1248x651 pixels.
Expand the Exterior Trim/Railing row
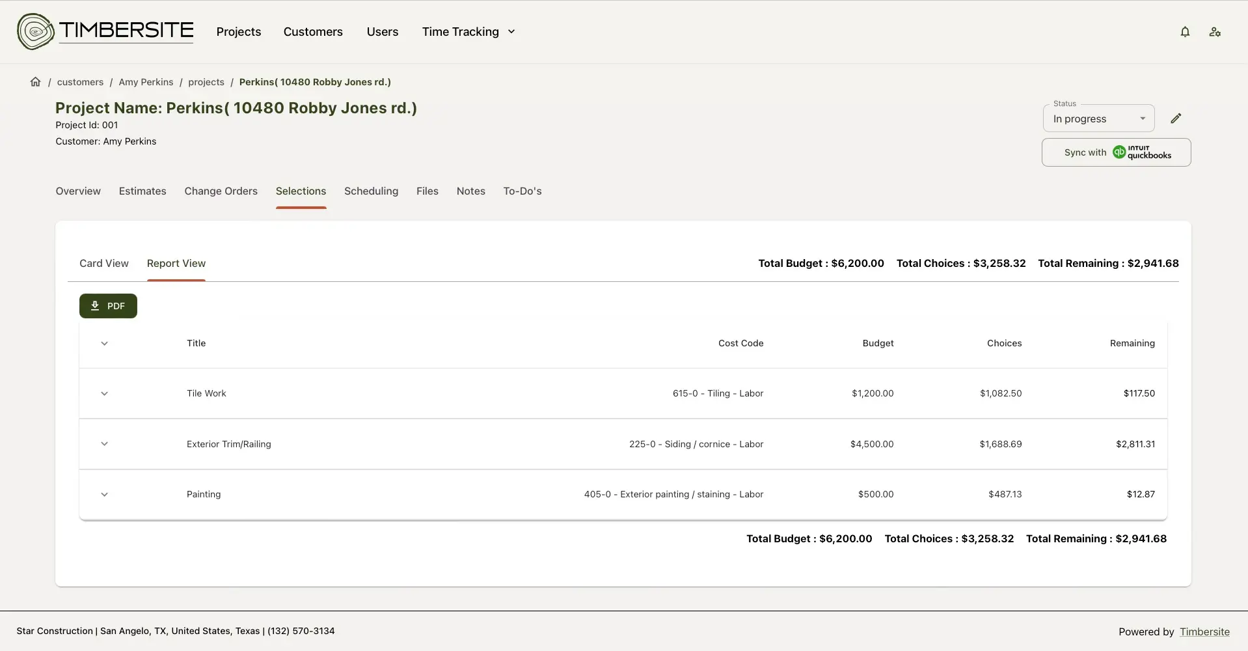pos(104,444)
